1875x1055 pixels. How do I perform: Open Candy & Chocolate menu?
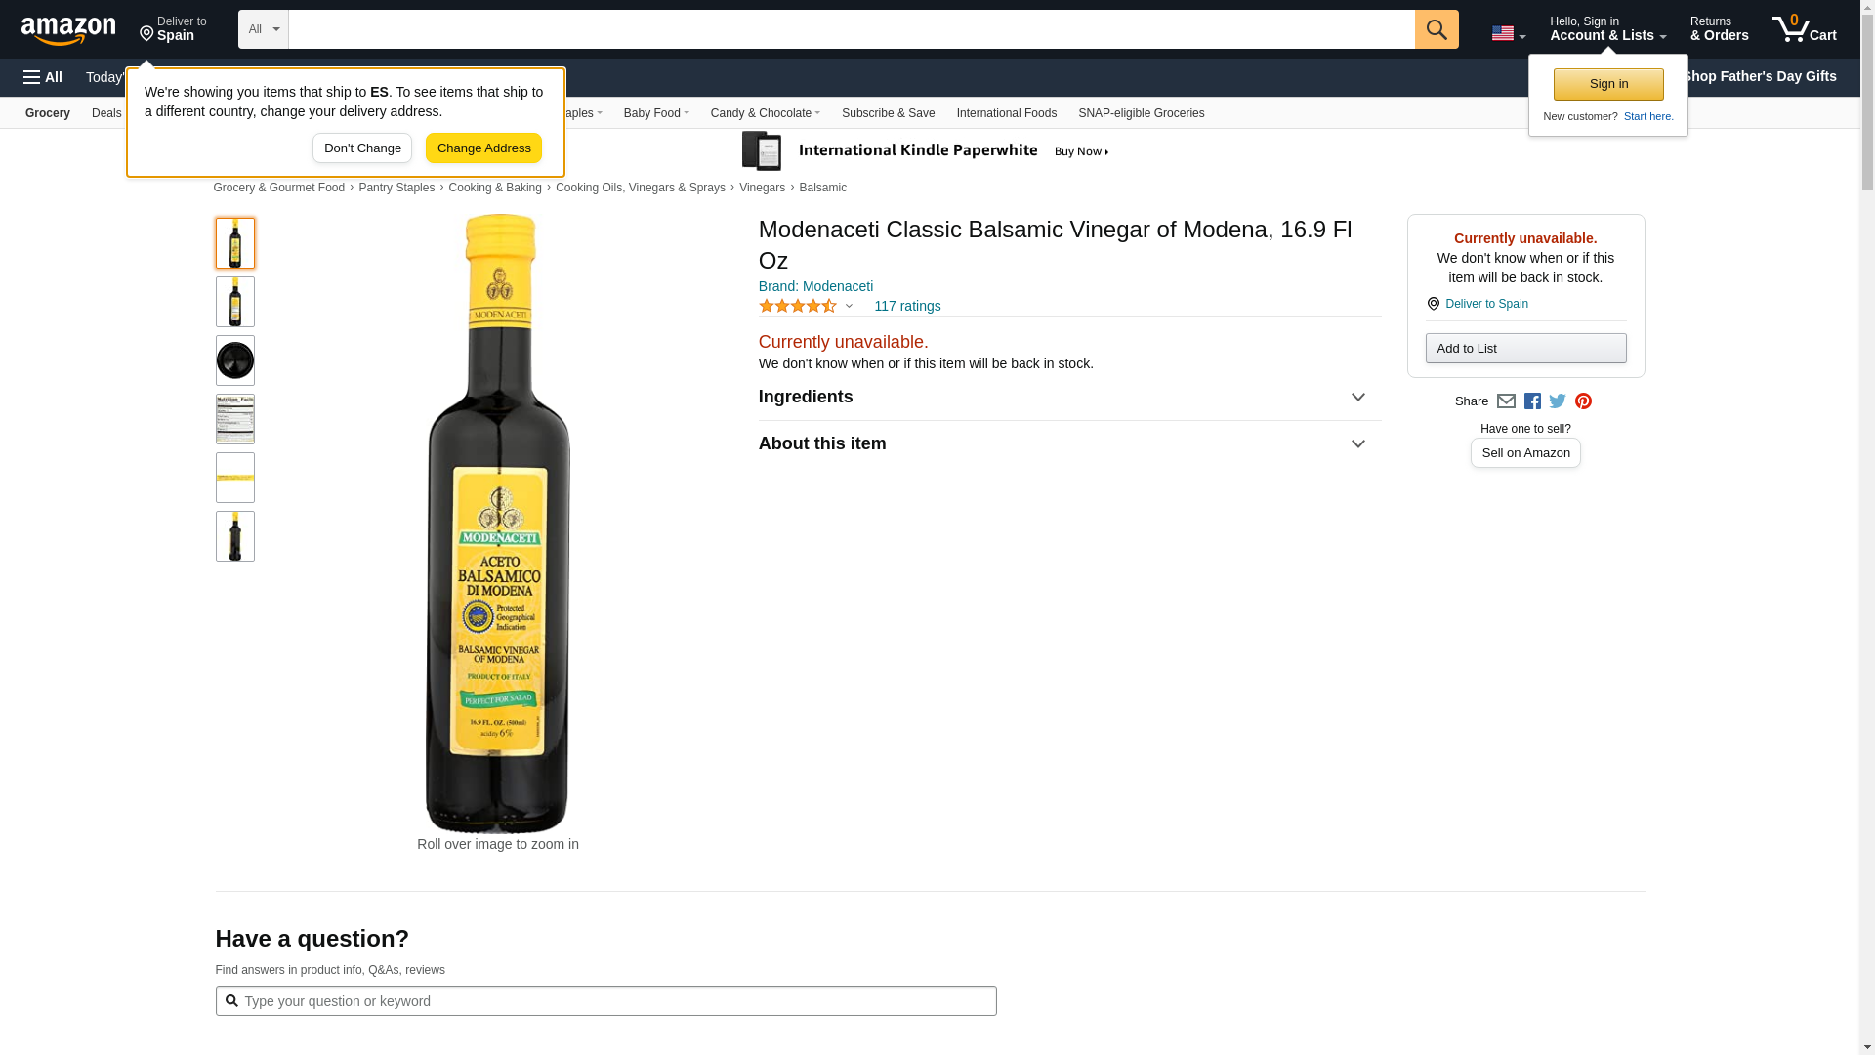coord(765,113)
